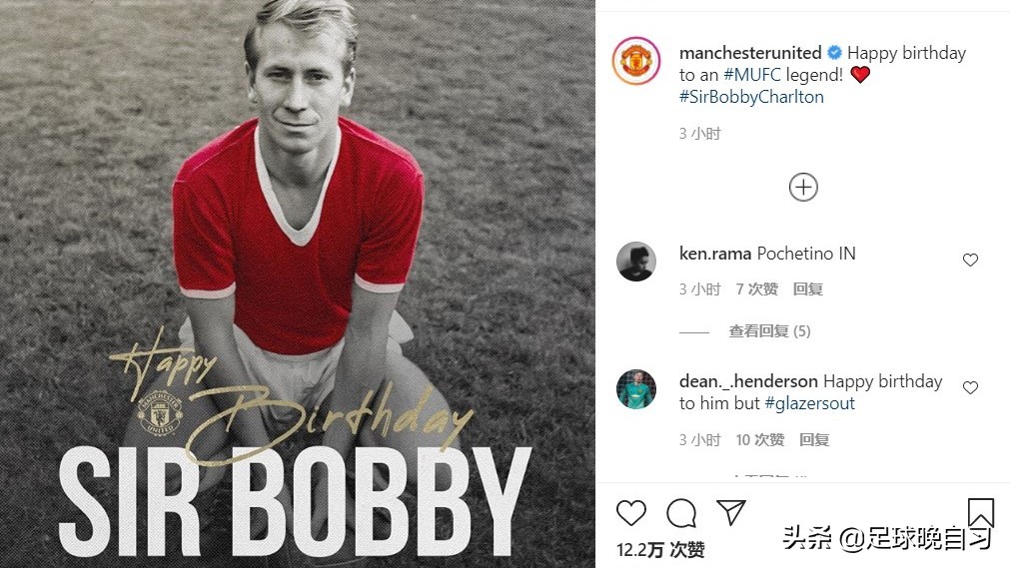This screenshot has width=1010, height=568.
Task: Reply to ken.rama's comment
Action: 807,289
